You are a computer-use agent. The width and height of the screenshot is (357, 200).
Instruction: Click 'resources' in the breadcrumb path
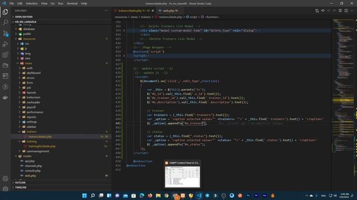(120, 17)
